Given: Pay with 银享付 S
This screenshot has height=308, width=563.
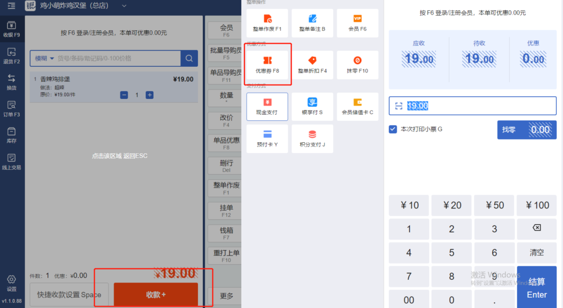Looking at the screenshot, I should [312, 106].
